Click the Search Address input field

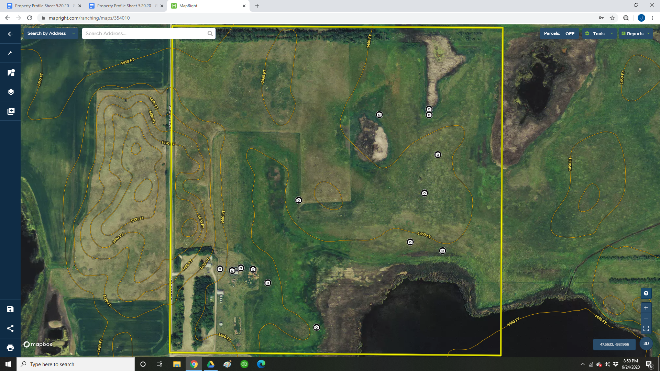pyautogui.click(x=144, y=33)
